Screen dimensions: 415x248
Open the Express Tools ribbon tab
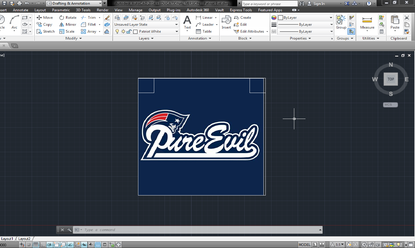tap(241, 10)
